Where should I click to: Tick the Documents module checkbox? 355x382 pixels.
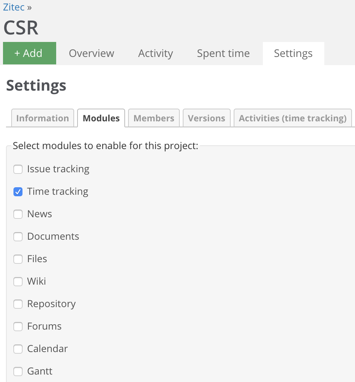point(18,237)
